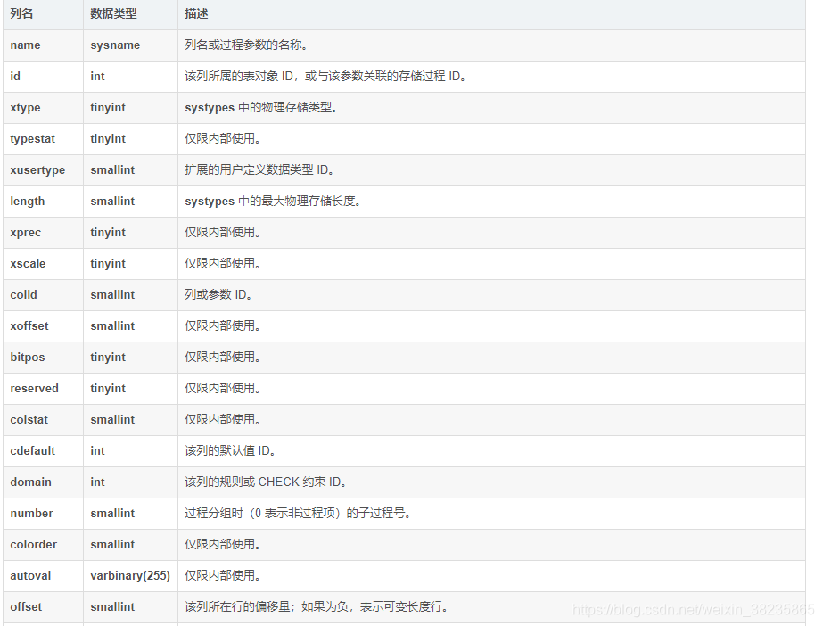Click 仅限内部使用 in the autoval row
Screen dimensions: 823x626
pyautogui.click(x=223, y=576)
